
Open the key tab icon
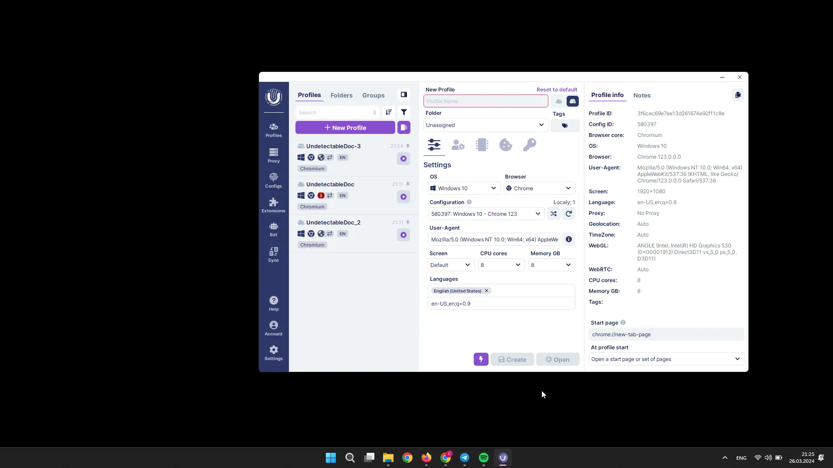point(529,145)
